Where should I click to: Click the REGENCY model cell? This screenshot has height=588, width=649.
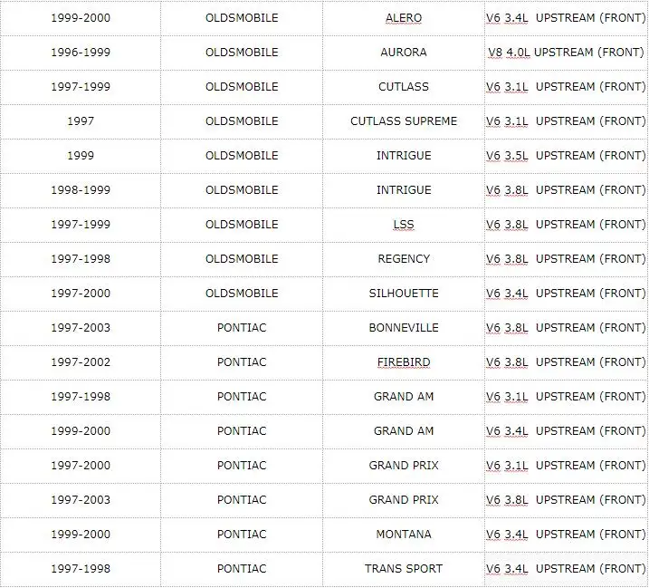pos(404,258)
